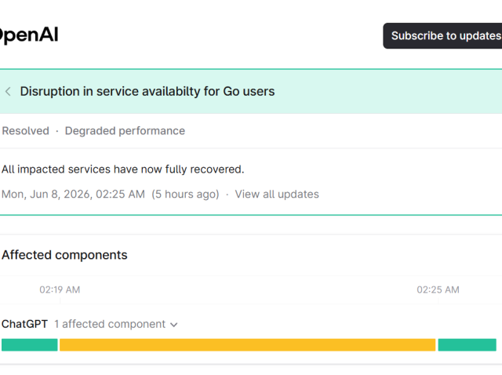Select the 02:19 AM time label

click(x=60, y=289)
